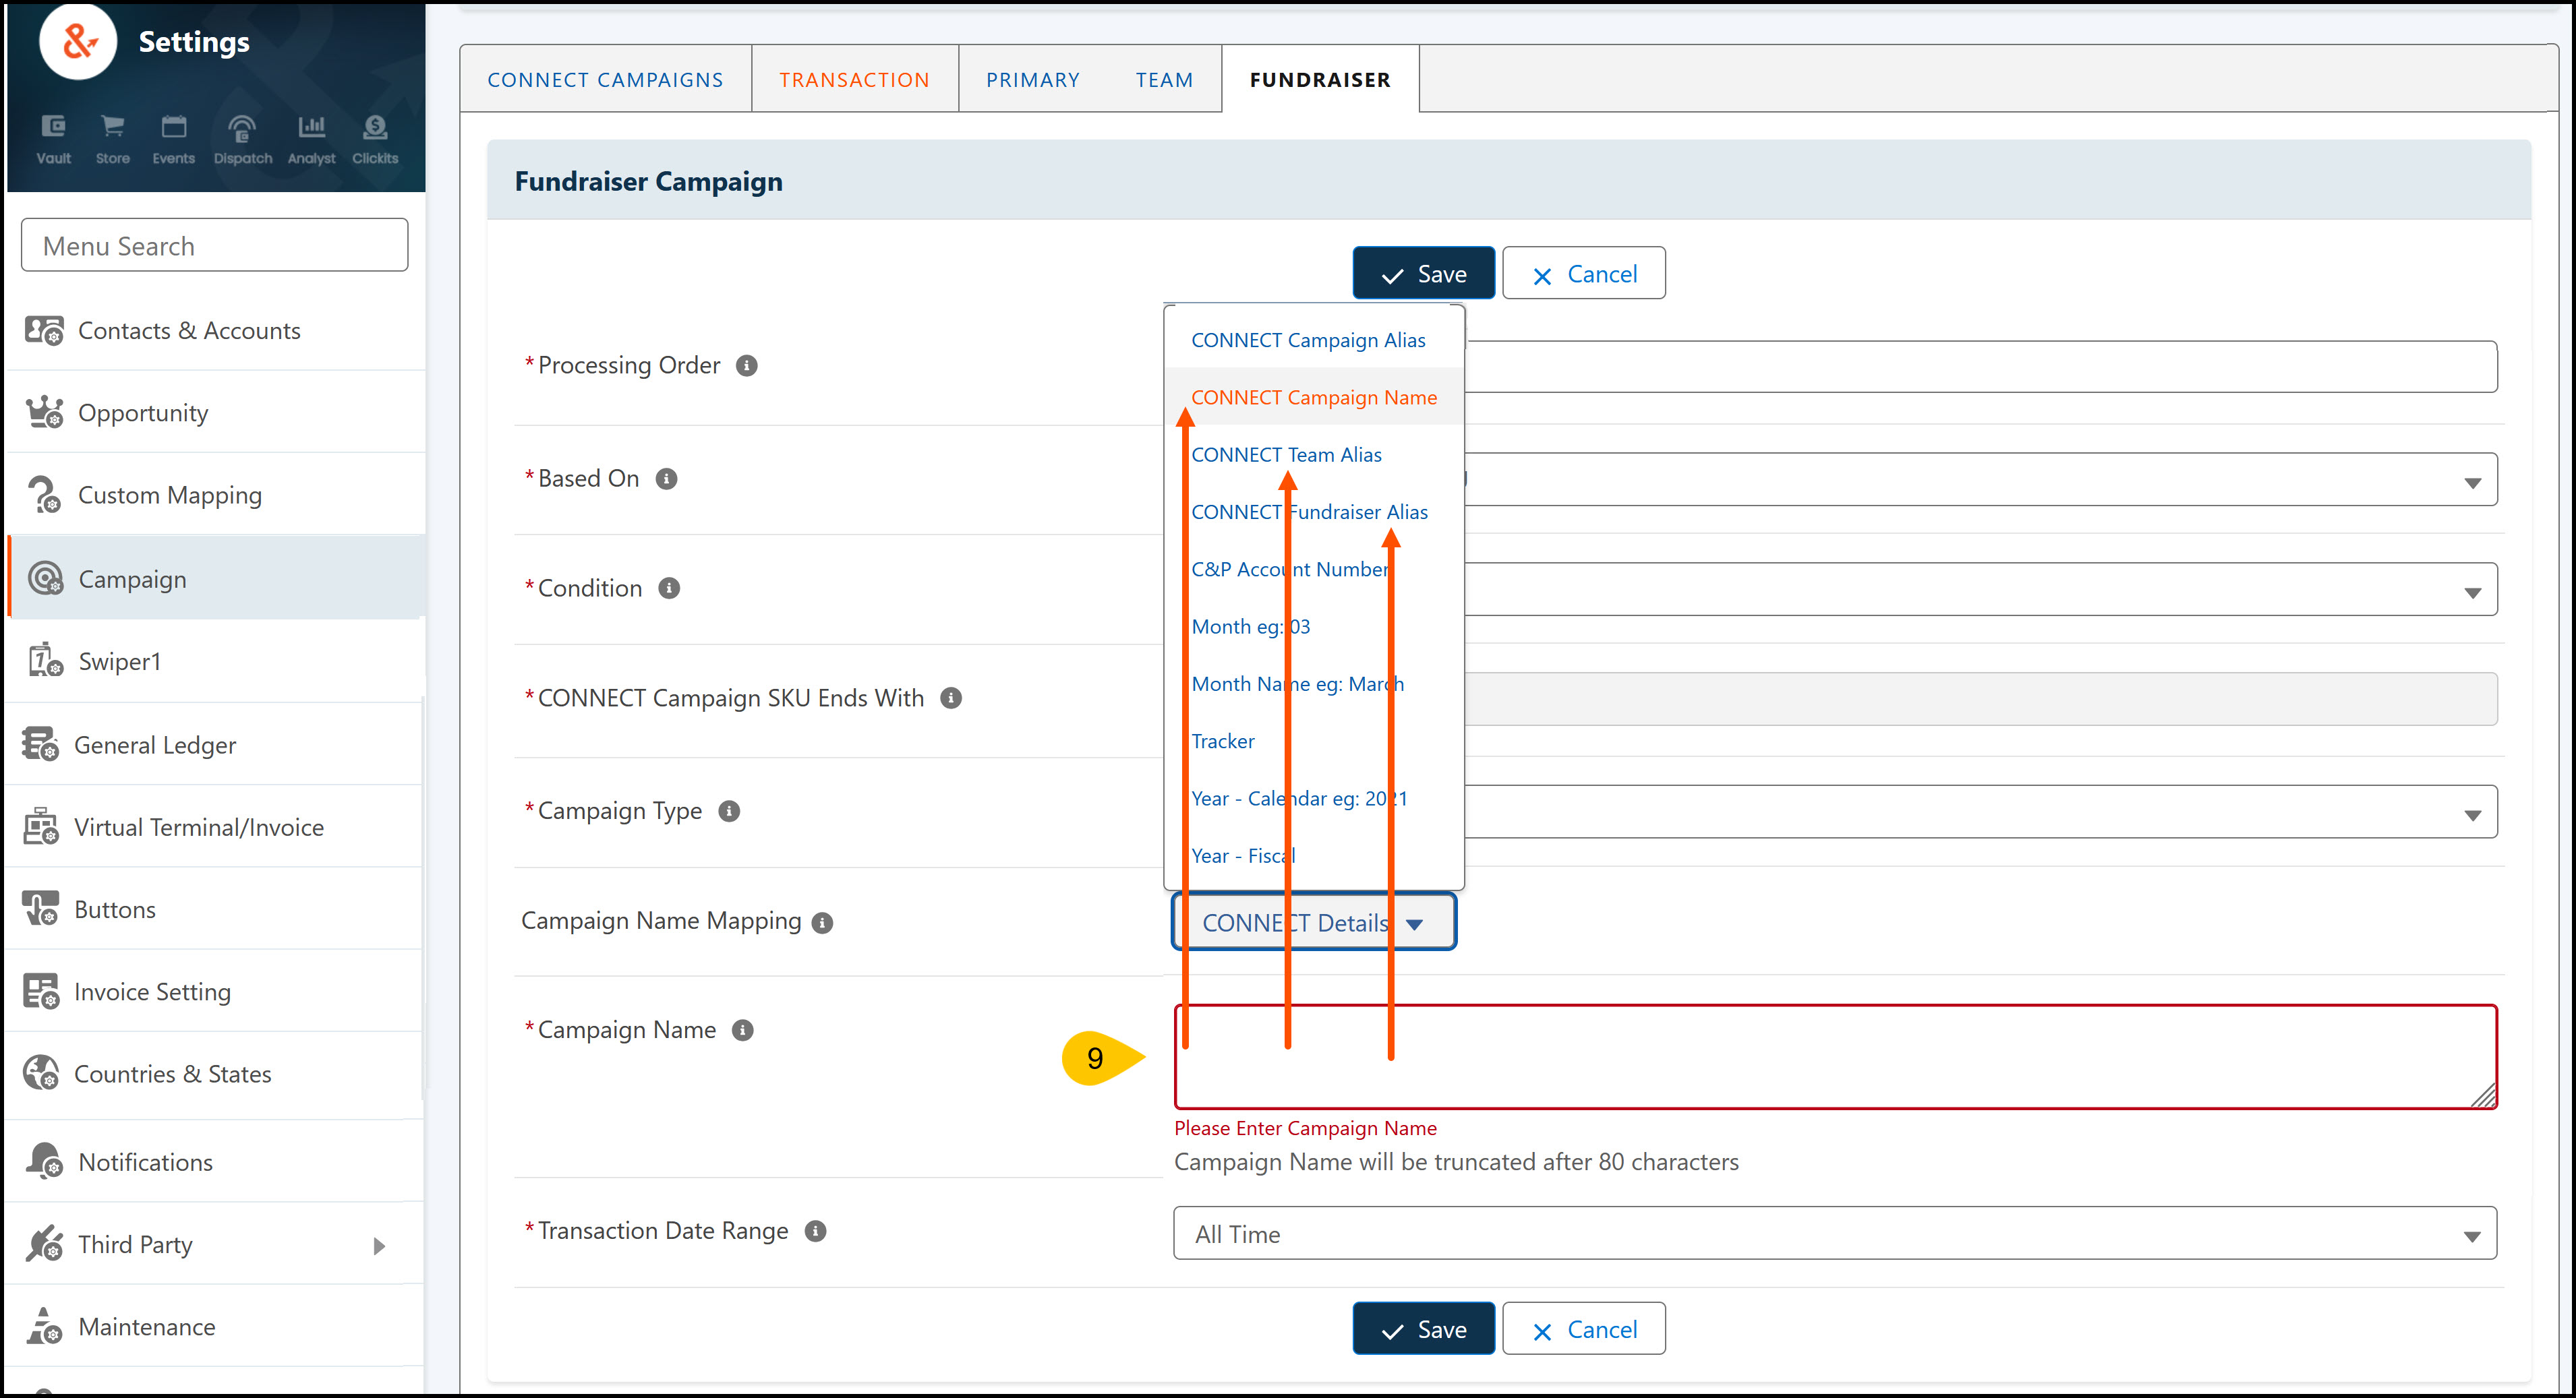Switch to the TEAM tab
Viewport: 2576px width, 1398px height.
tap(1164, 80)
